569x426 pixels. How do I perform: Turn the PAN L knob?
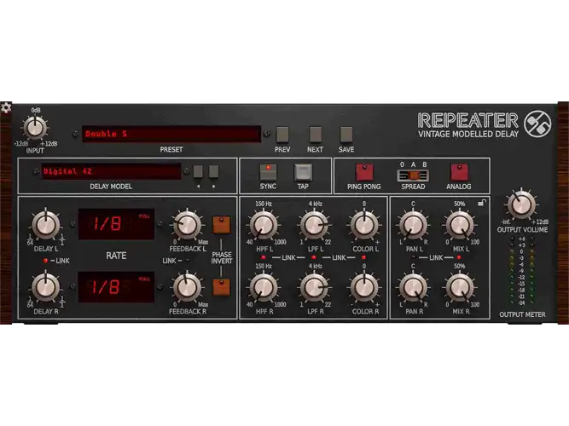pos(413,225)
